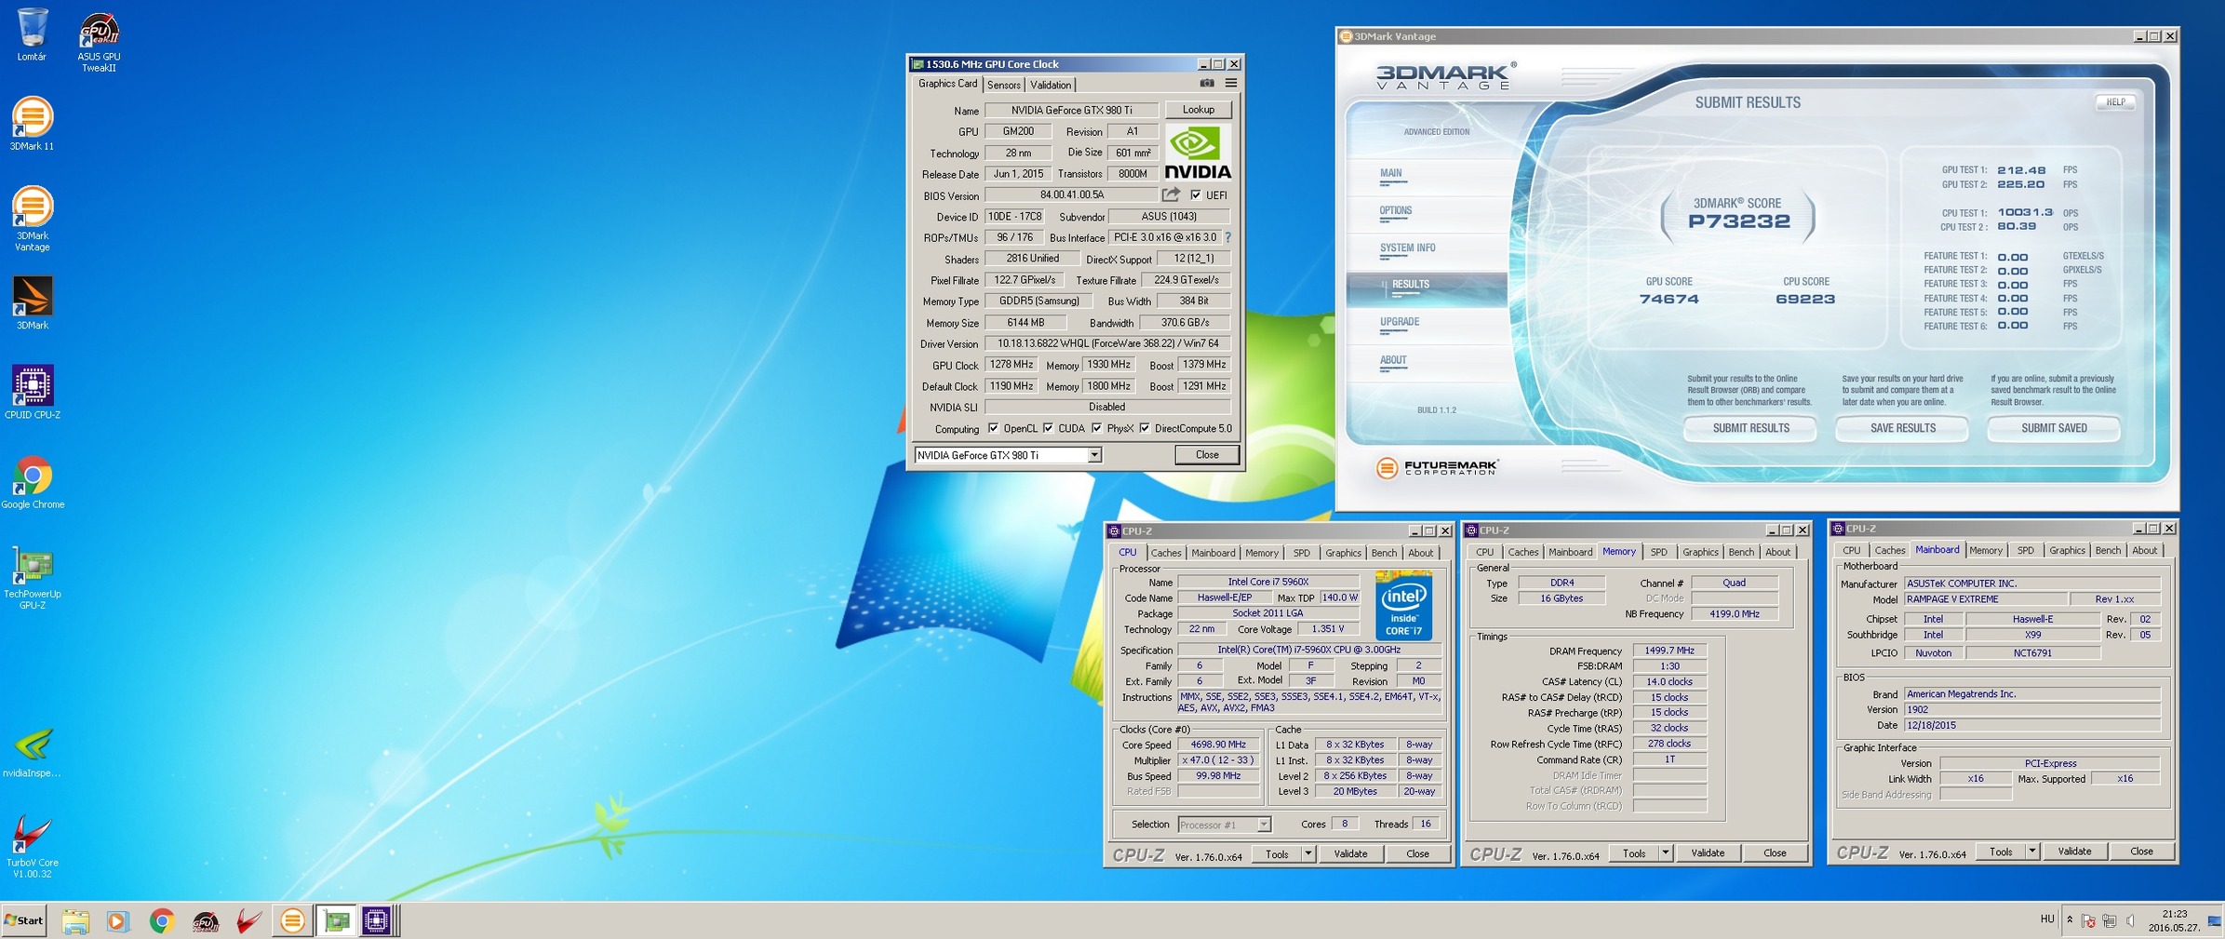
Task: Open Graphics tab in first CPU-Z window
Action: pyautogui.click(x=1342, y=553)
